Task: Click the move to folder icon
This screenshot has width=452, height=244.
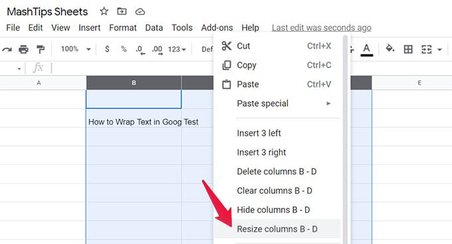Action: click(x=122, y=11)
